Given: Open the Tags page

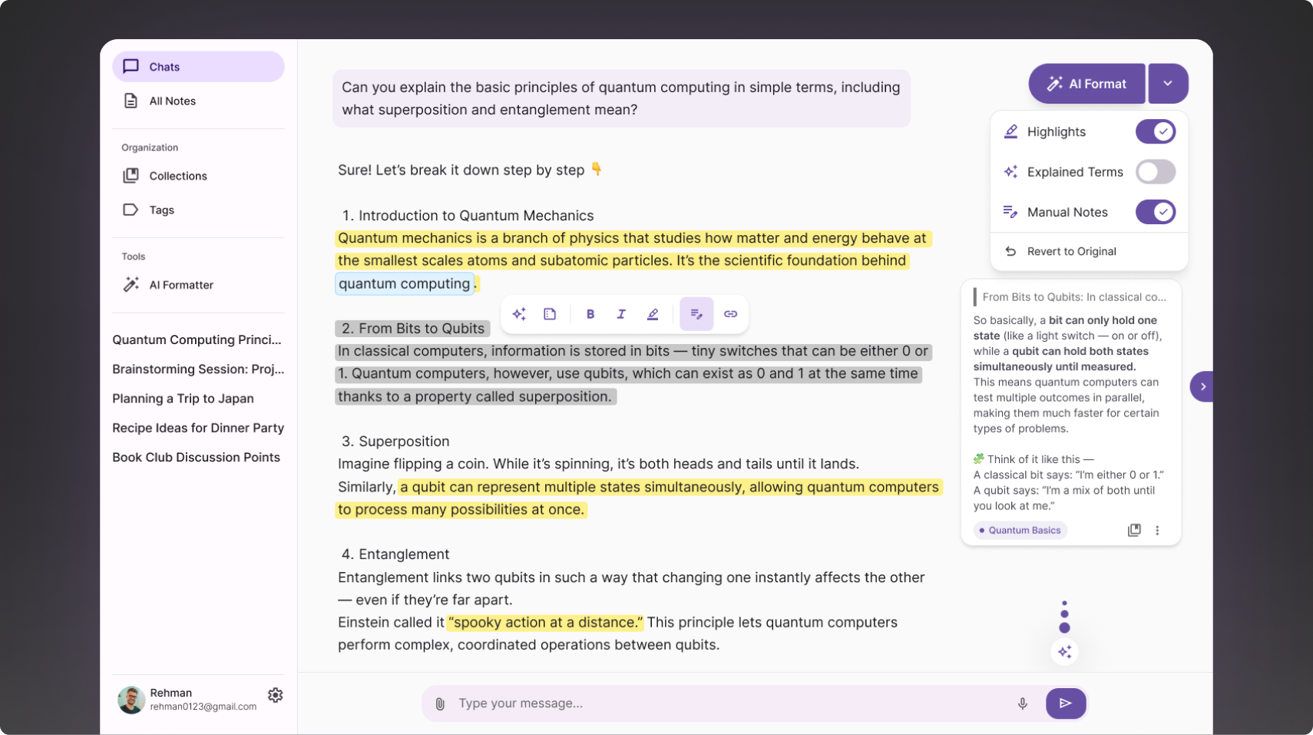Looking at the screenshot, I should (x=198, y=210).
